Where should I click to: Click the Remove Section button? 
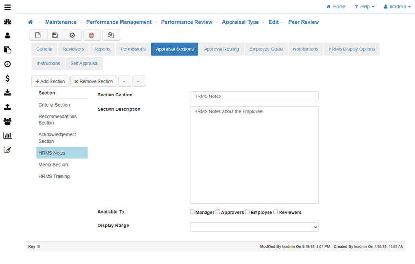[94, 81]
